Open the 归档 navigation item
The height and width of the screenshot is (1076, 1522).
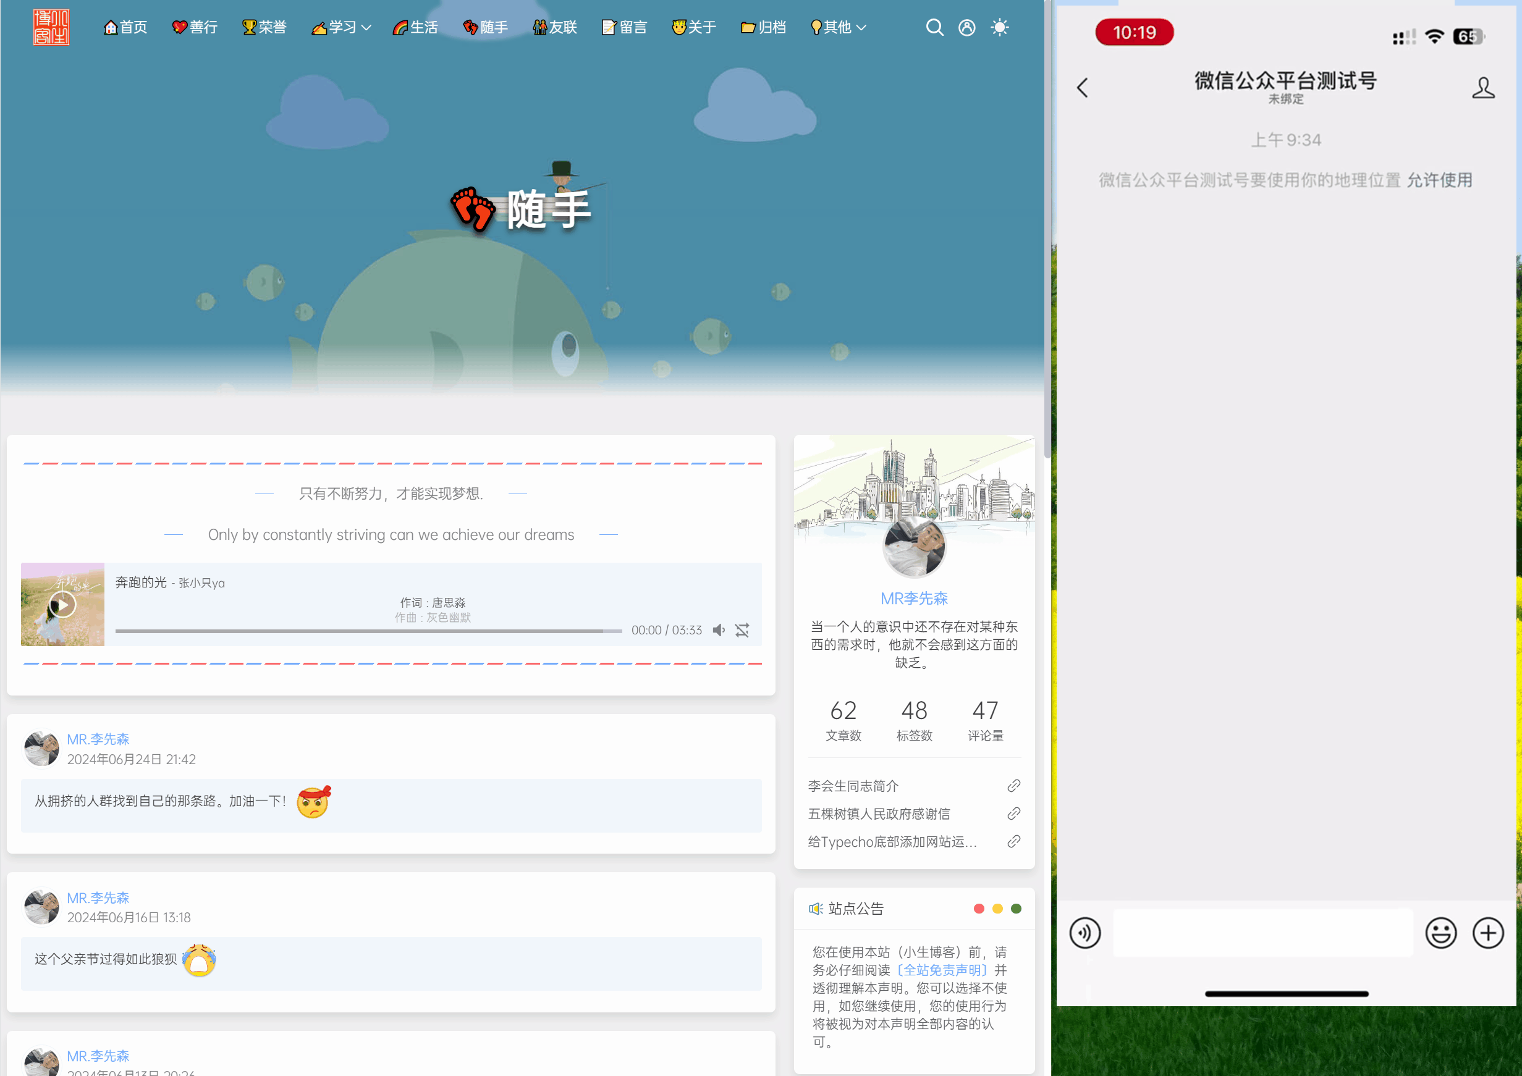tap(764, 27)
